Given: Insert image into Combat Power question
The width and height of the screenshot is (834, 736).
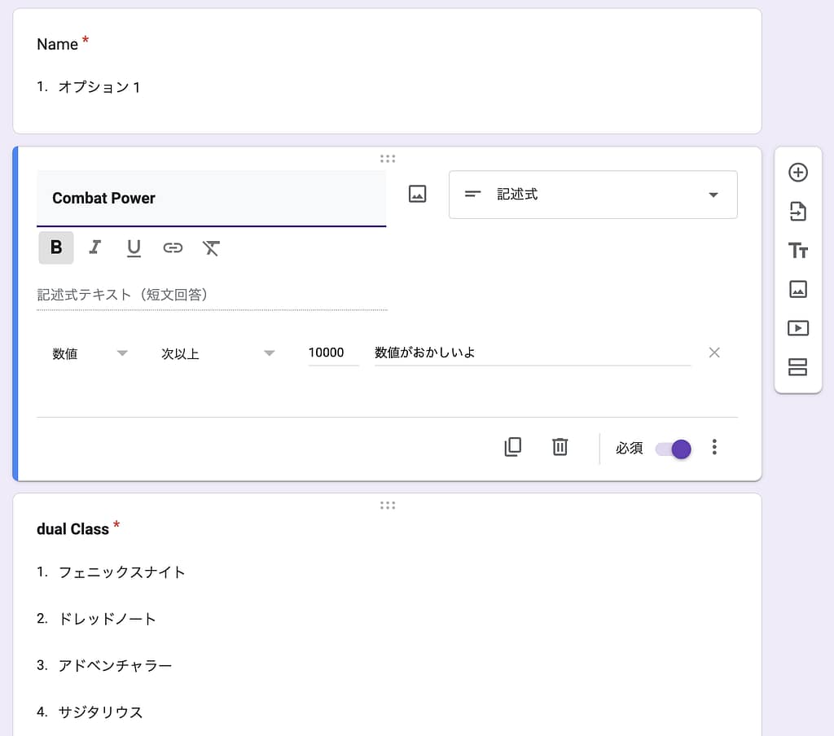Looking at the screenshot, I should (x=417, y=195).
